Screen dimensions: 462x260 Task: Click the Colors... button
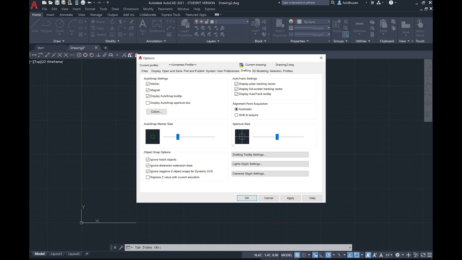coord(156,112)
